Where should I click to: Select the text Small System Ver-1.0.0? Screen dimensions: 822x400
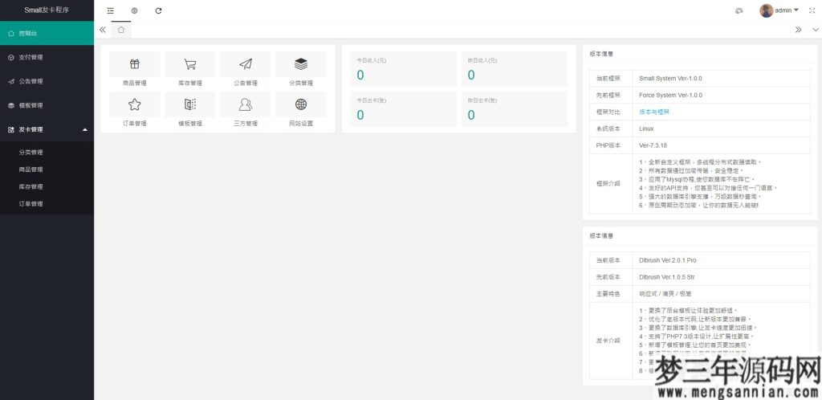click(670, 78)
